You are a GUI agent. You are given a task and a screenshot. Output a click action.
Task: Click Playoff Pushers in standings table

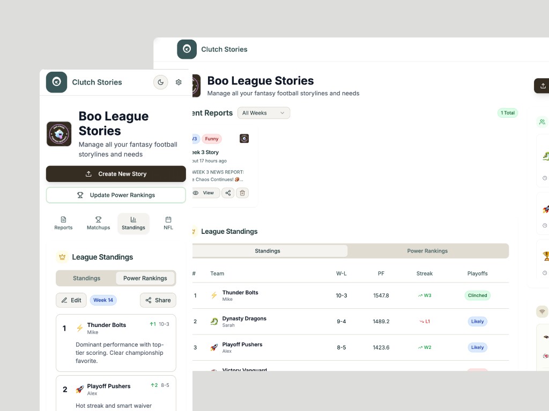click(242, 345)
